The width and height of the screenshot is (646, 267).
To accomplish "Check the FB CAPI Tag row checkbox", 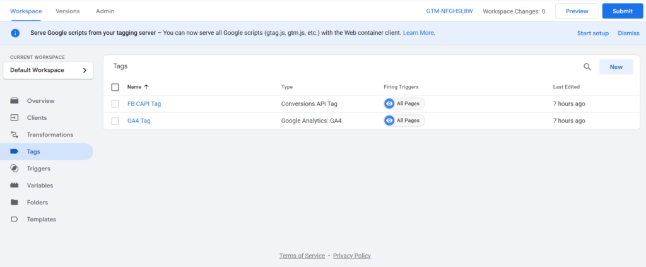I will click(115, 104).
